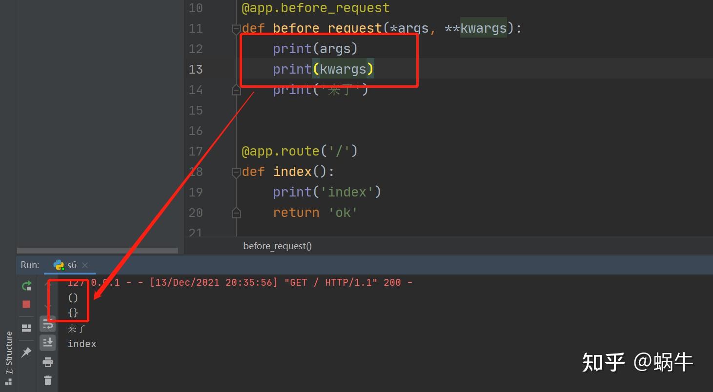Click the print(kwargs) statement
Screen dimensions: 713x392
click(323, 69)
